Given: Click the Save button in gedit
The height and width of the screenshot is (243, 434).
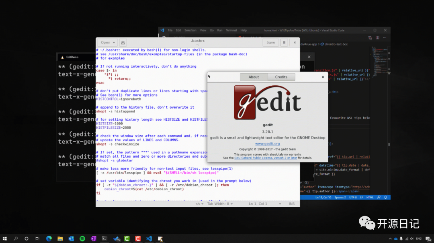Looking at the screenshot, I should pyautogui.click(x=270, y=43).
